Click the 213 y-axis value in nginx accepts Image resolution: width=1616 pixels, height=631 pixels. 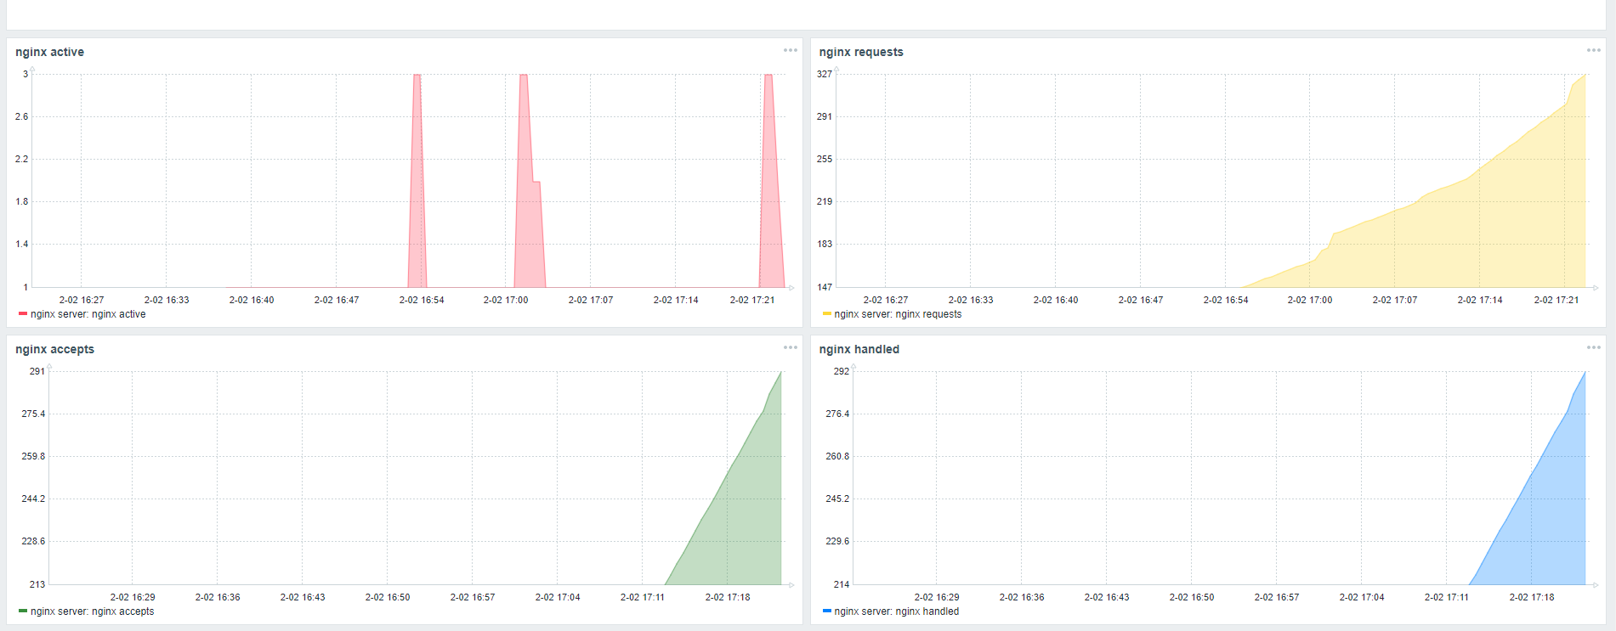click(x=37, y=584)
